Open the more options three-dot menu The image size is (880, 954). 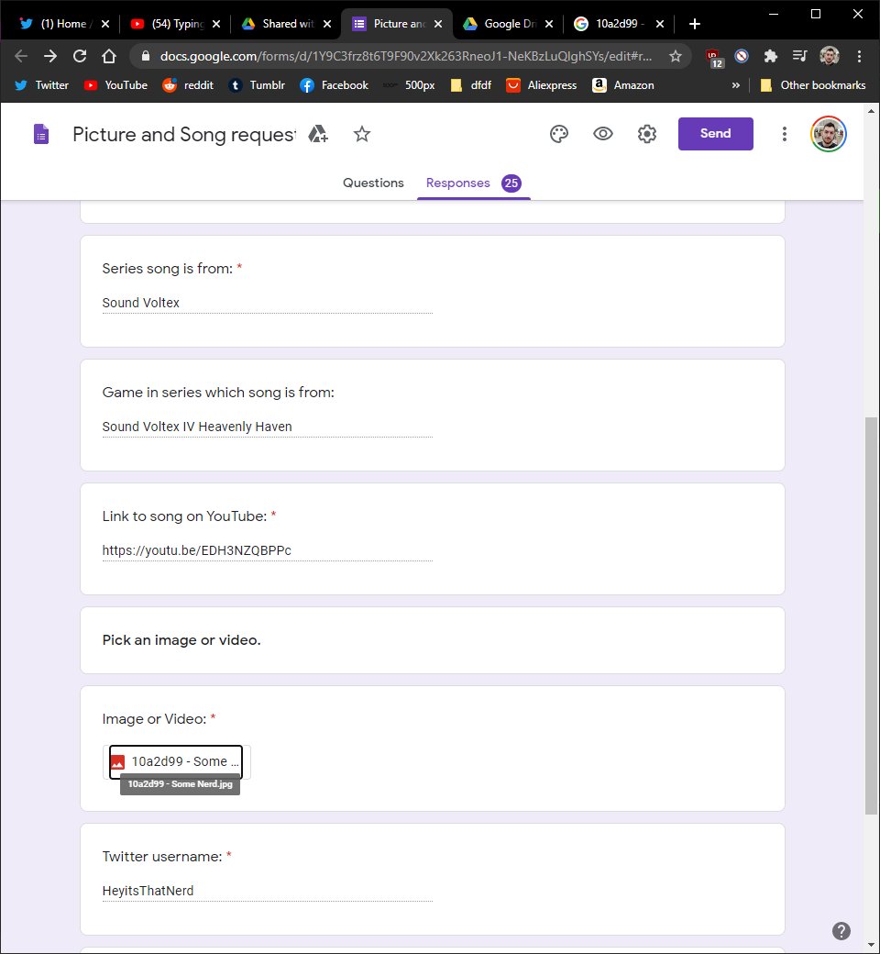pyautogui.click(x=785, y=134)
